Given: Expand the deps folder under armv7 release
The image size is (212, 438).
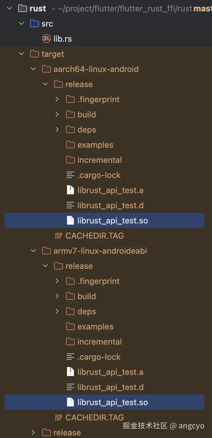Looking at the screenshot, I should coord(57,311).
